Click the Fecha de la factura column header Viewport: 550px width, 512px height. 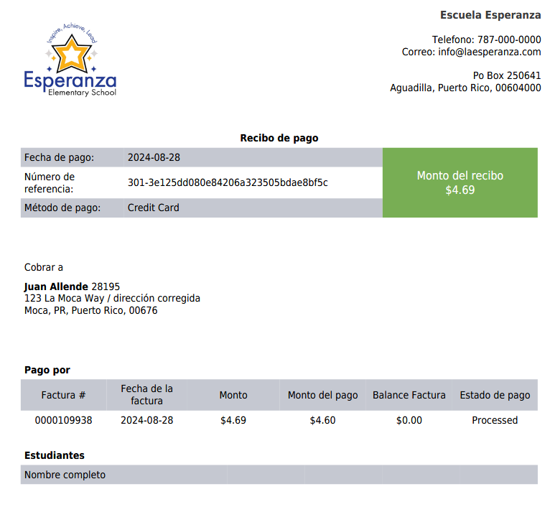146,395
